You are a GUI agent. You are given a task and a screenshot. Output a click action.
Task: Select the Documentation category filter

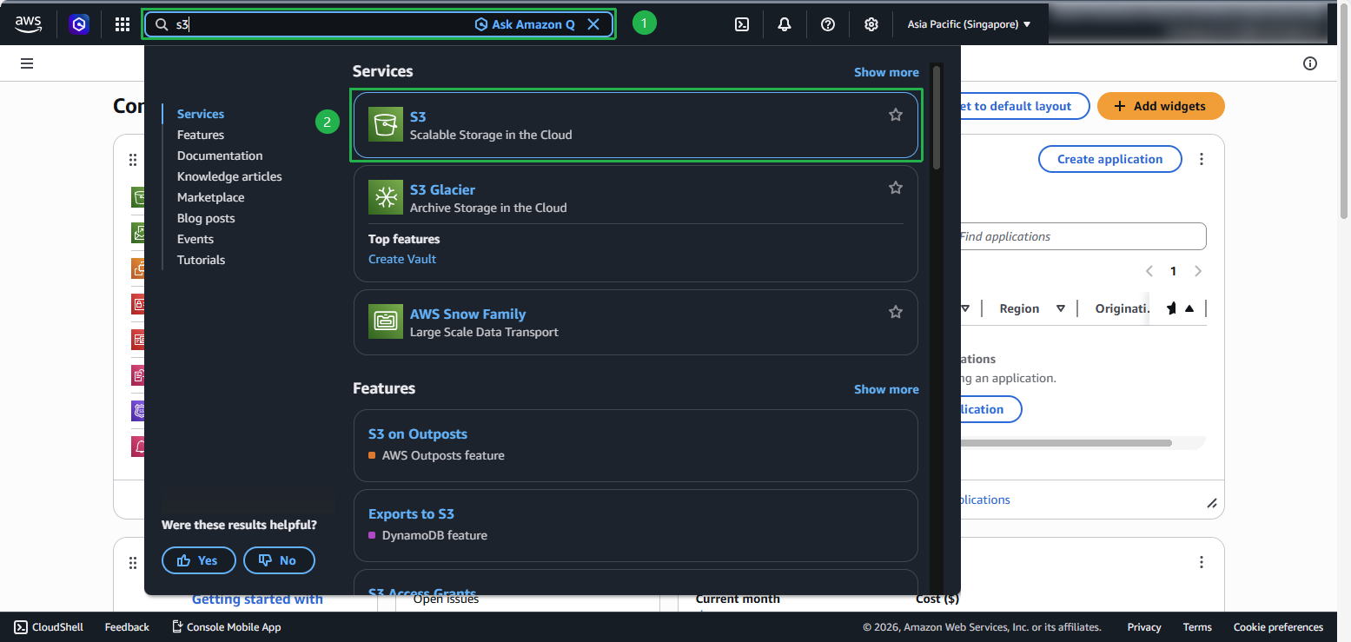click(220, 156)
